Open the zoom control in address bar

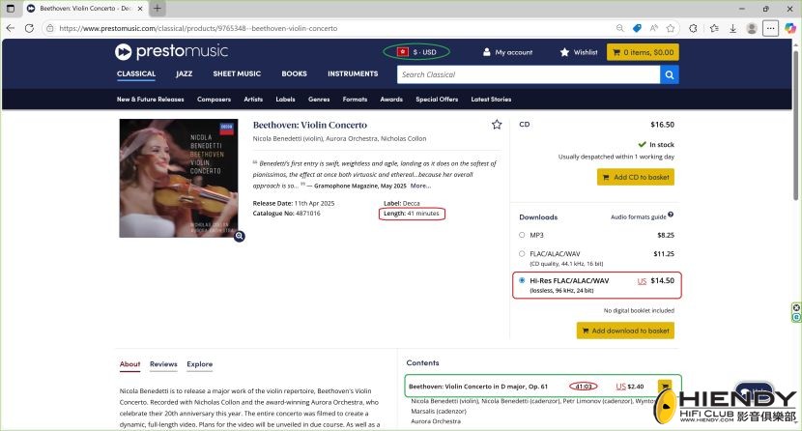(x=620, y=28)
